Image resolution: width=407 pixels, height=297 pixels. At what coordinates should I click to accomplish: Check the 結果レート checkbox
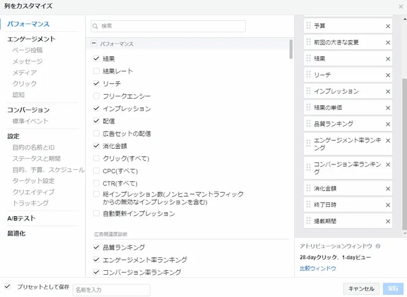(96, 71)
